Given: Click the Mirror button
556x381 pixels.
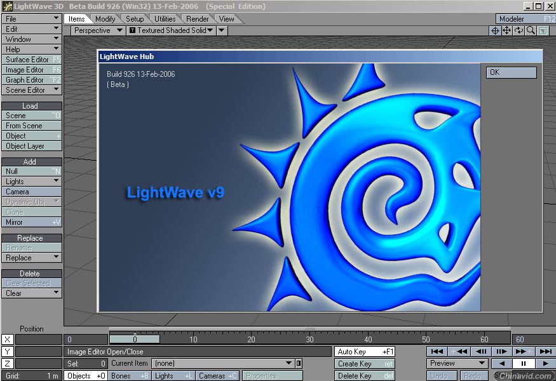Looking at the screenshot, I should [x=32, y=222].
